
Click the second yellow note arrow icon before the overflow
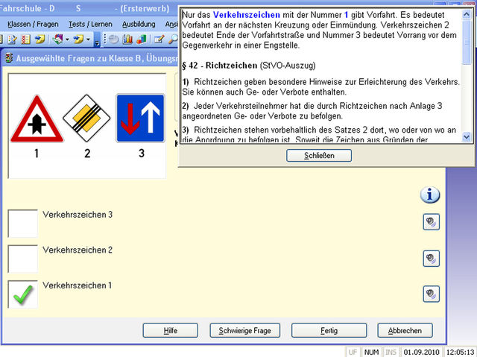(x=78, y=40)
